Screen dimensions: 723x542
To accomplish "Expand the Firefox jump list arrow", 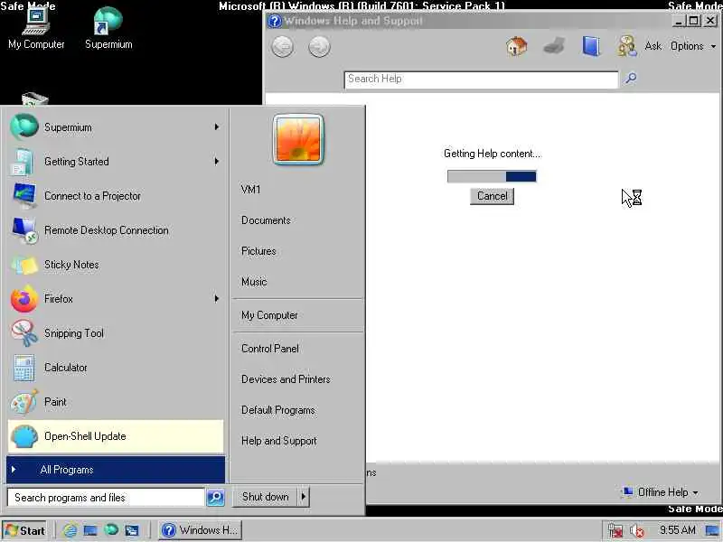I will pos(216,299).
